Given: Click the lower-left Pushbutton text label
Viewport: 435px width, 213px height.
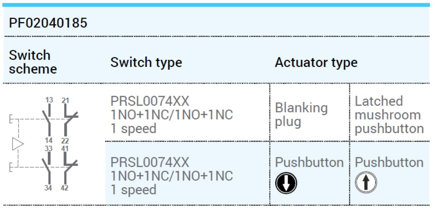Looking at the screenshot, I should click(309, 163).
